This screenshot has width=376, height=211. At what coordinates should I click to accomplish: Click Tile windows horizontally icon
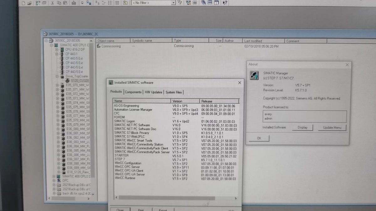click(210, 3)
